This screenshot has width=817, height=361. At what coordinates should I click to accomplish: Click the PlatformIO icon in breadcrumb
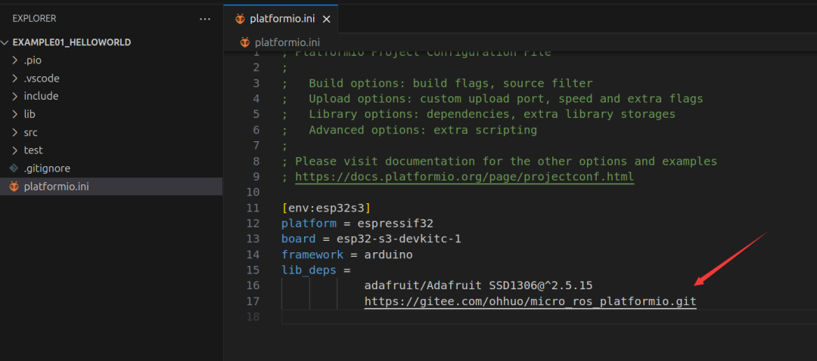245,42
